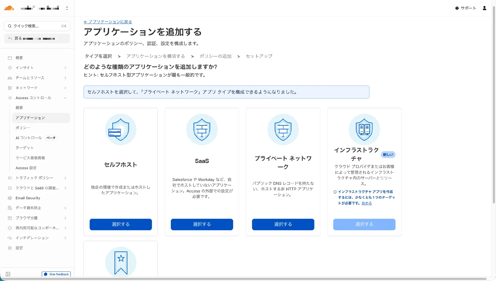Click the アプリケーションに戻る link
496x281 pixels.
108,22
